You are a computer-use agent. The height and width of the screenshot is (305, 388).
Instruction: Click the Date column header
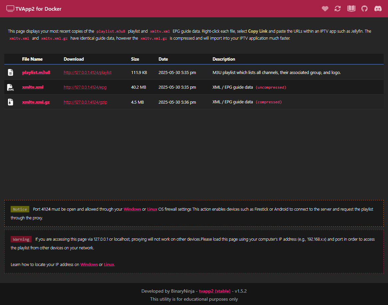pyautogui.click(x=163, y=59)
